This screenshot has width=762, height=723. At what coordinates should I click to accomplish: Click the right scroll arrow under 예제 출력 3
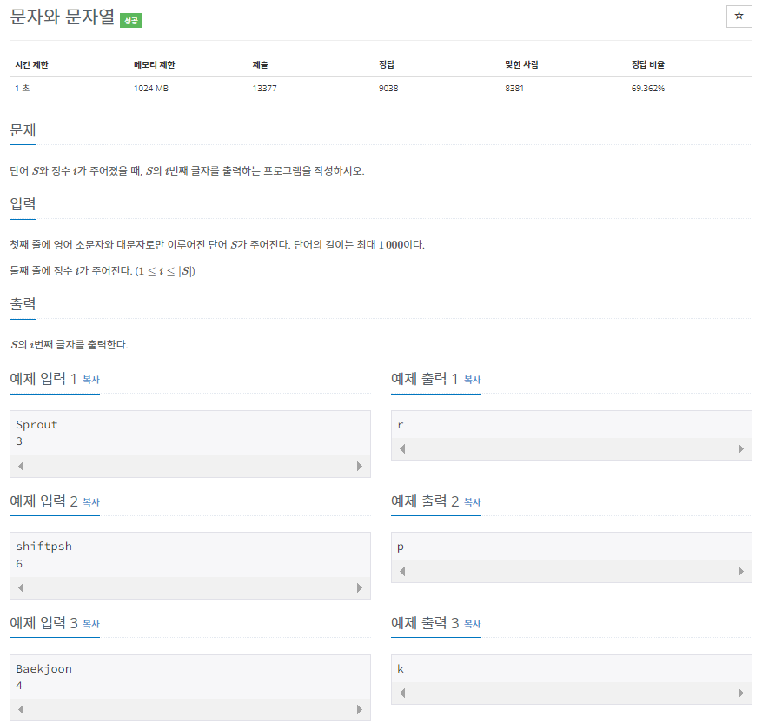(741, 693)
